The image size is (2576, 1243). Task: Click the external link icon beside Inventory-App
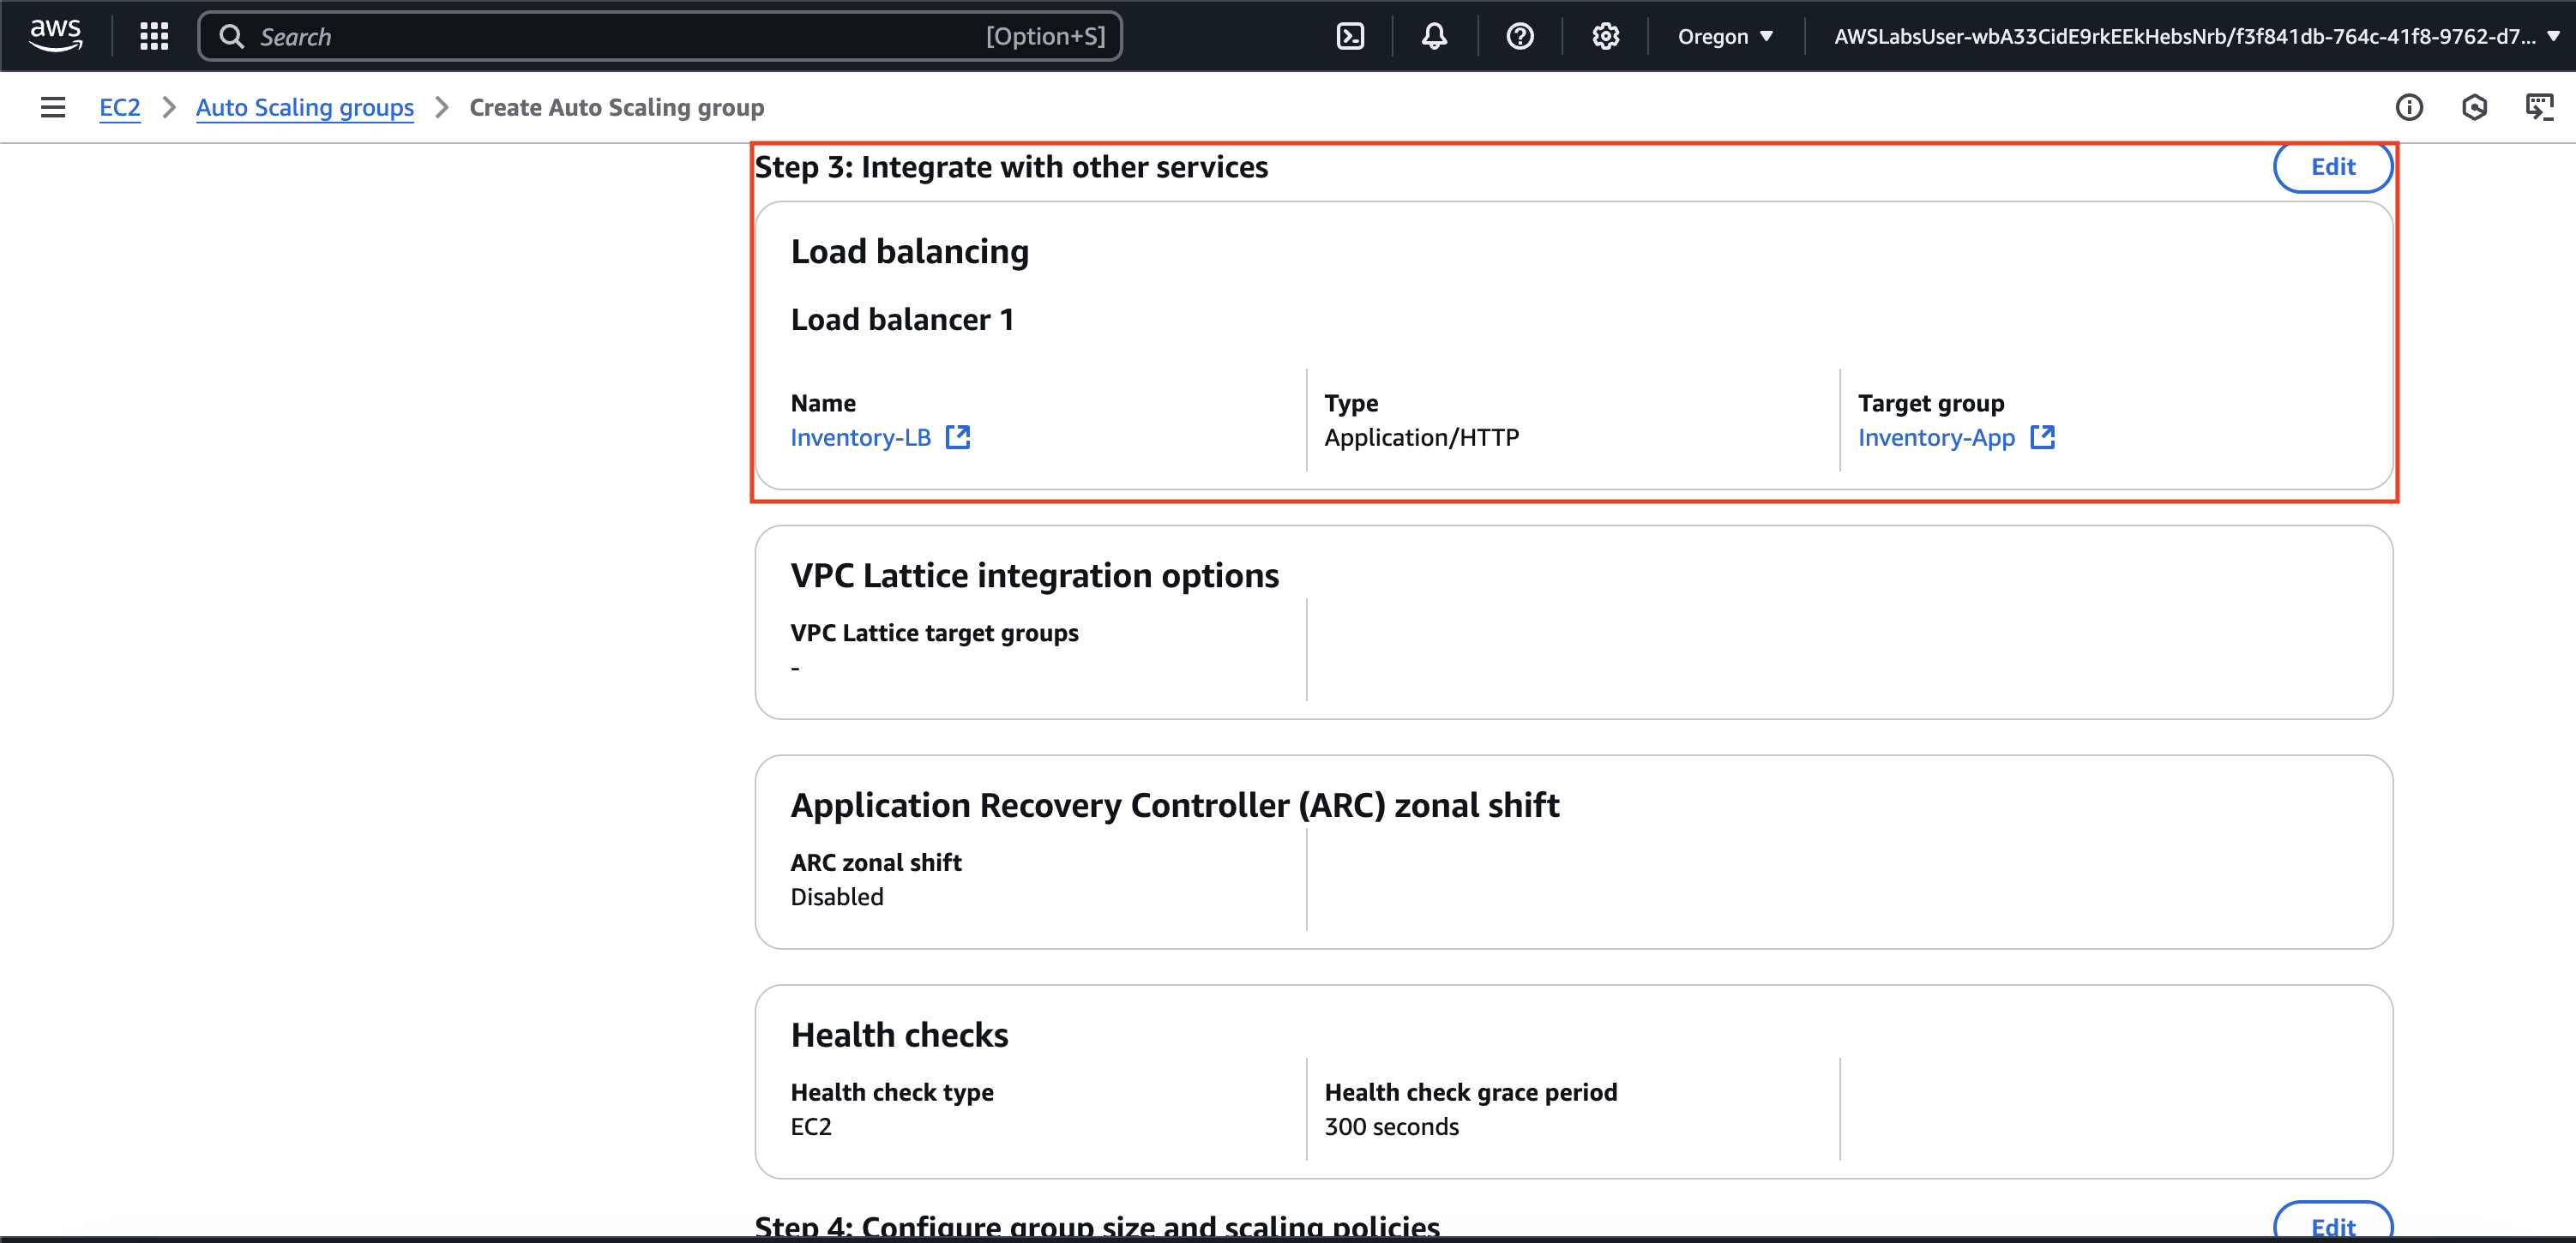(2042, 437)
